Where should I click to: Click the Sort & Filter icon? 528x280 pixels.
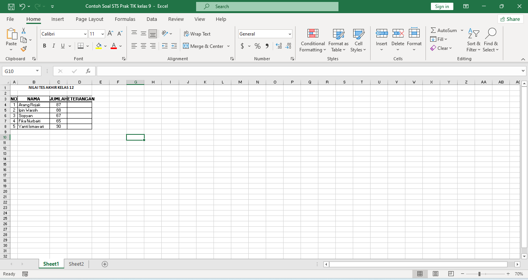pyautogui.click(x=473, y=34)
